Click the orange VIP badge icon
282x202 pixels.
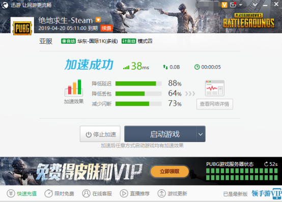(224, 5)
